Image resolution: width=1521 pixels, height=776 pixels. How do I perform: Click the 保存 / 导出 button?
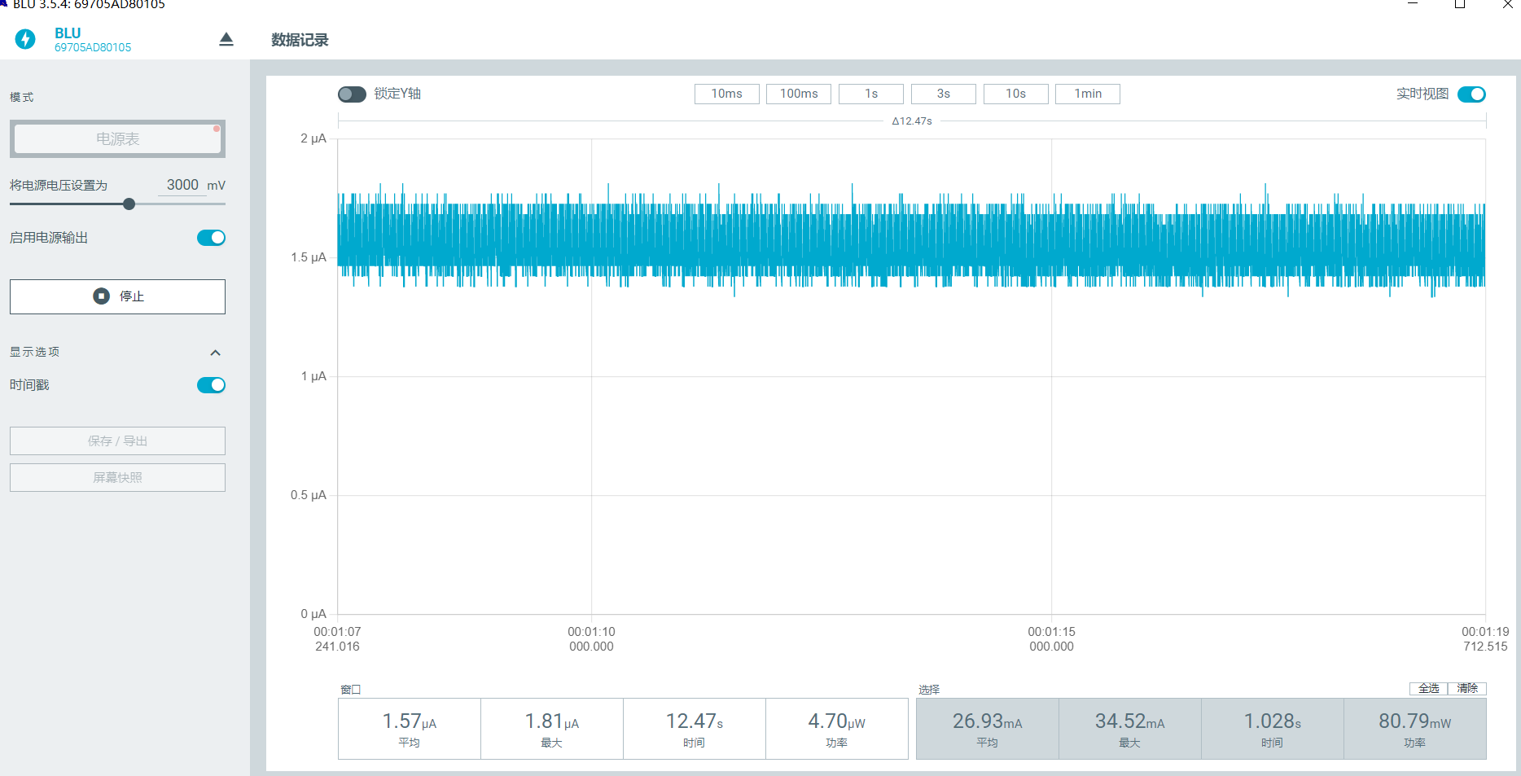pos(117,441)
